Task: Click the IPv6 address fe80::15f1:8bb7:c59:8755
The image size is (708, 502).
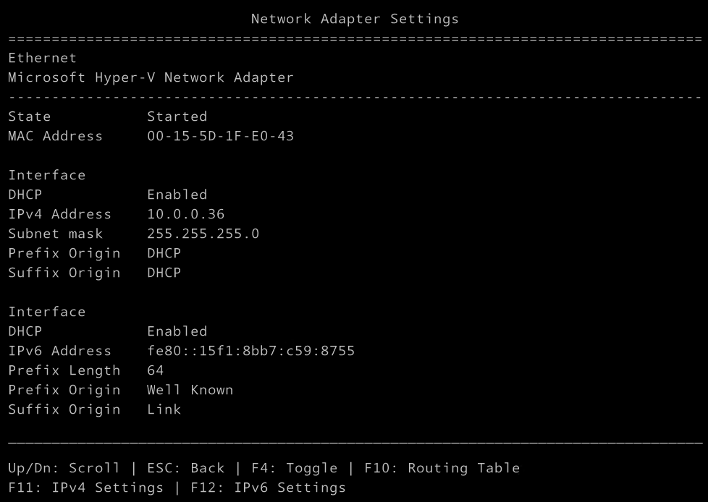Action: point(250,351)
